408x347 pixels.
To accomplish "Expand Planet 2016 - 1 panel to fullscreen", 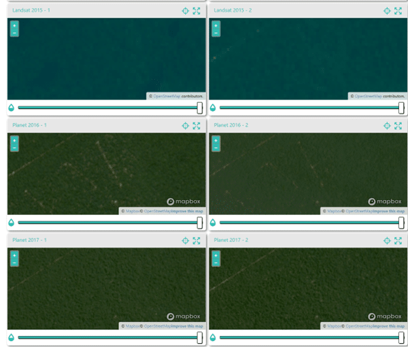I will 196,126.
